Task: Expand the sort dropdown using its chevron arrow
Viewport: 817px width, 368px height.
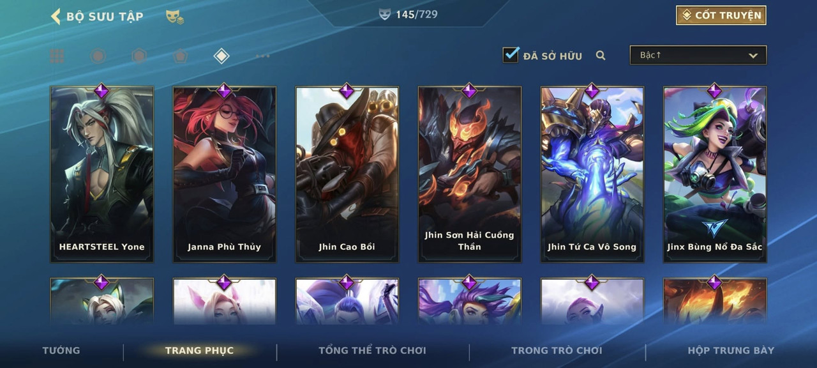Action: click(x=753, y=56)
